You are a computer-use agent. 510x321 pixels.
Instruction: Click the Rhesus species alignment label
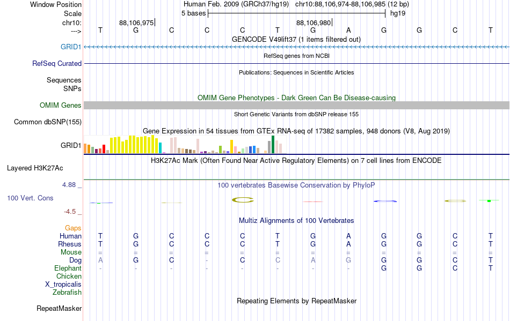coord(70,244)
